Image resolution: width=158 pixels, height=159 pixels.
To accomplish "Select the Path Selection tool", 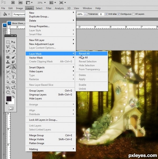I will point(8,82).
